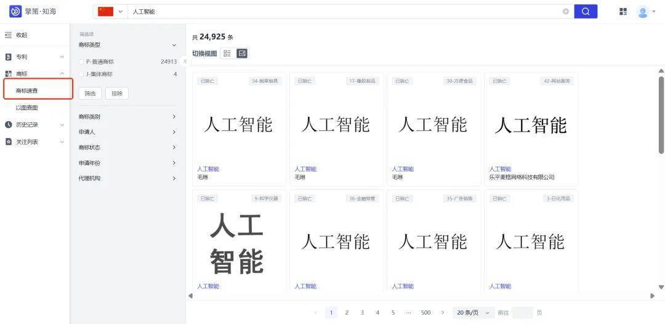Open the apps grid icon in the header
Viewport: 665px width, 324px height.
[x=623, y=12]
